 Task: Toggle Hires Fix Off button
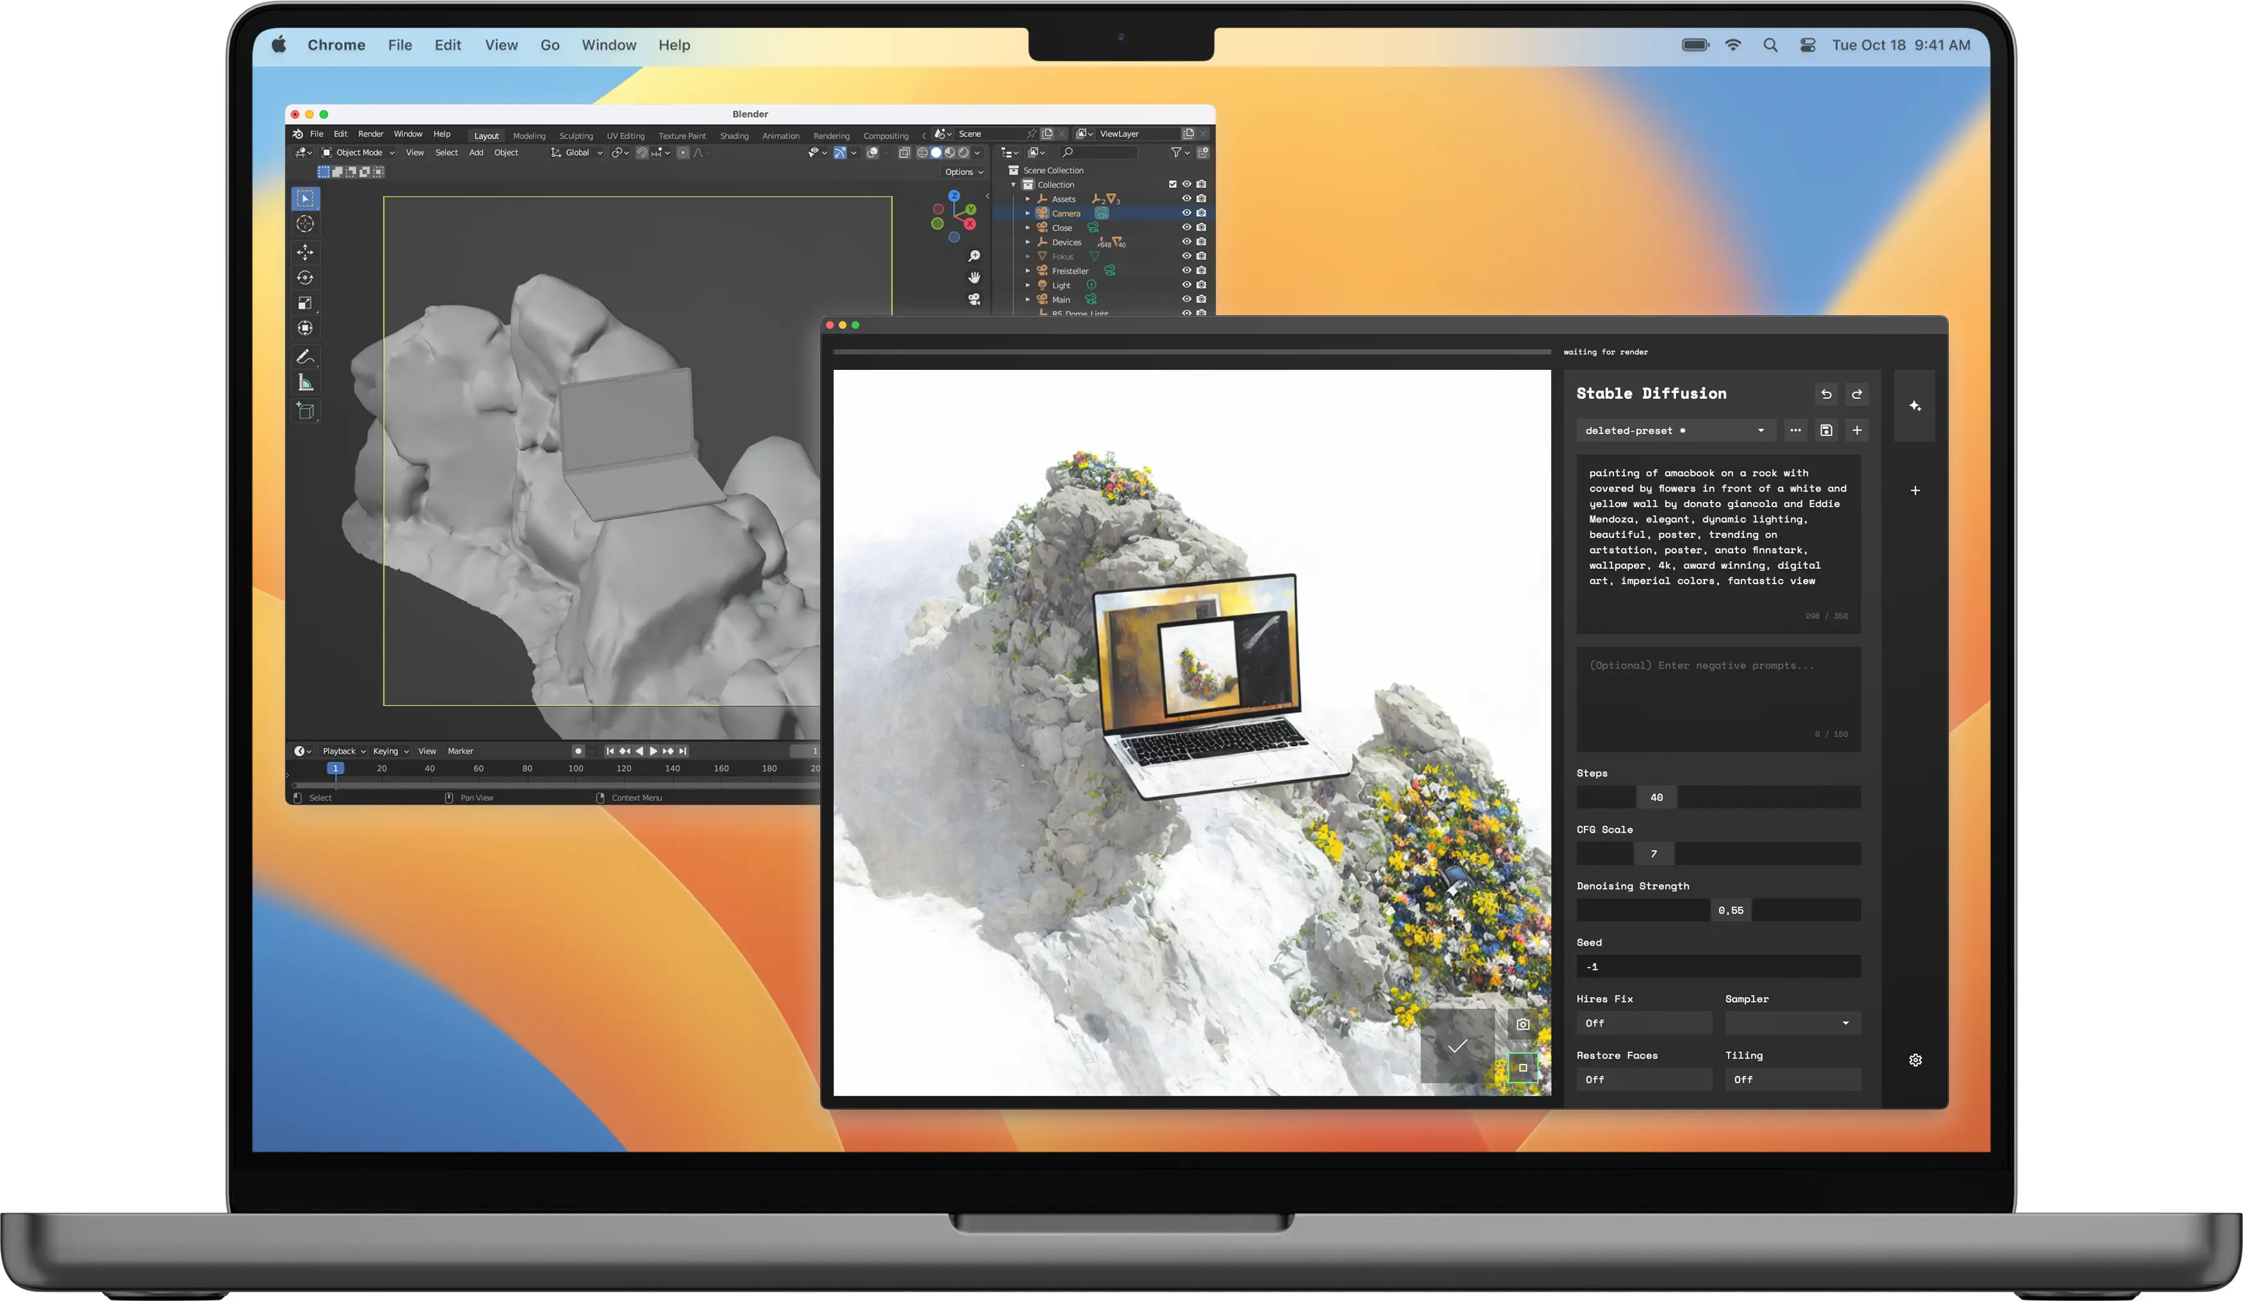[1644, 1023]
